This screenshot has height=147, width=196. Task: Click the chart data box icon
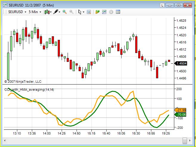[x=89, y=12]
